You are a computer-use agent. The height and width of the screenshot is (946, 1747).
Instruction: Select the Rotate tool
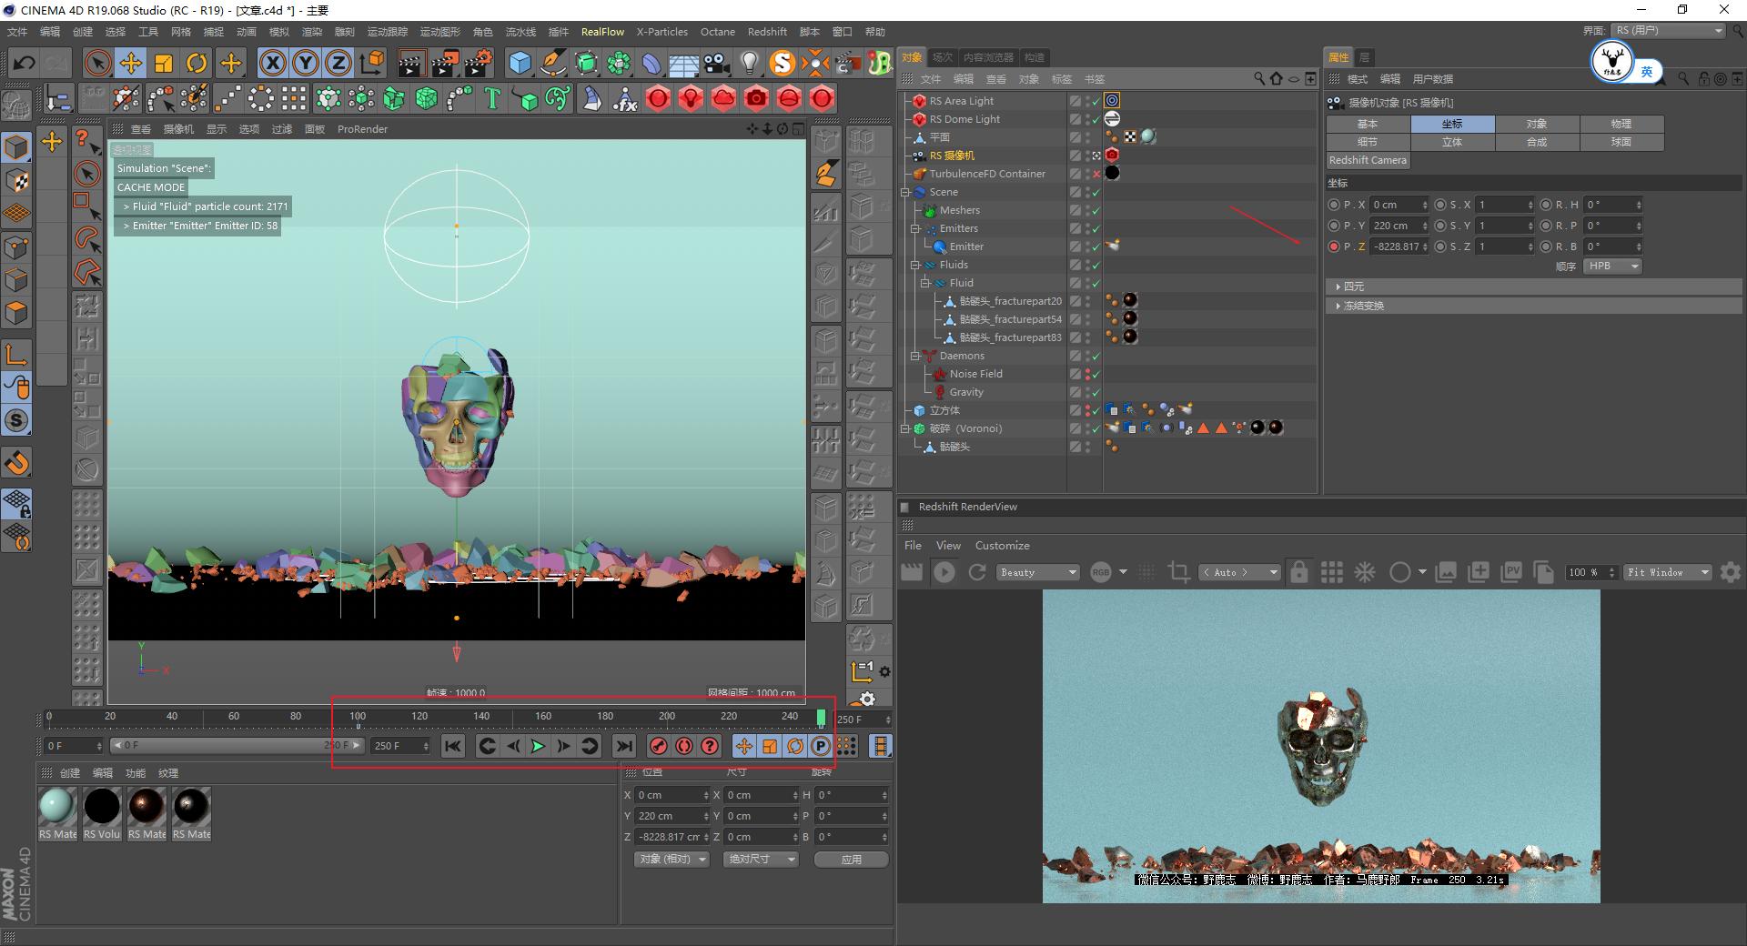[x=197, y=63]
